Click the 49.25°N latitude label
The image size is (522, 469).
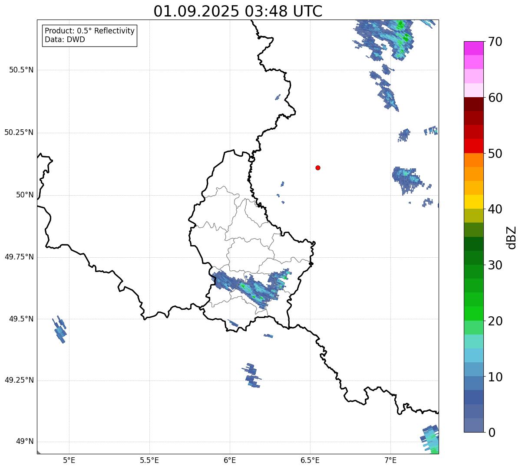(19, 380)
